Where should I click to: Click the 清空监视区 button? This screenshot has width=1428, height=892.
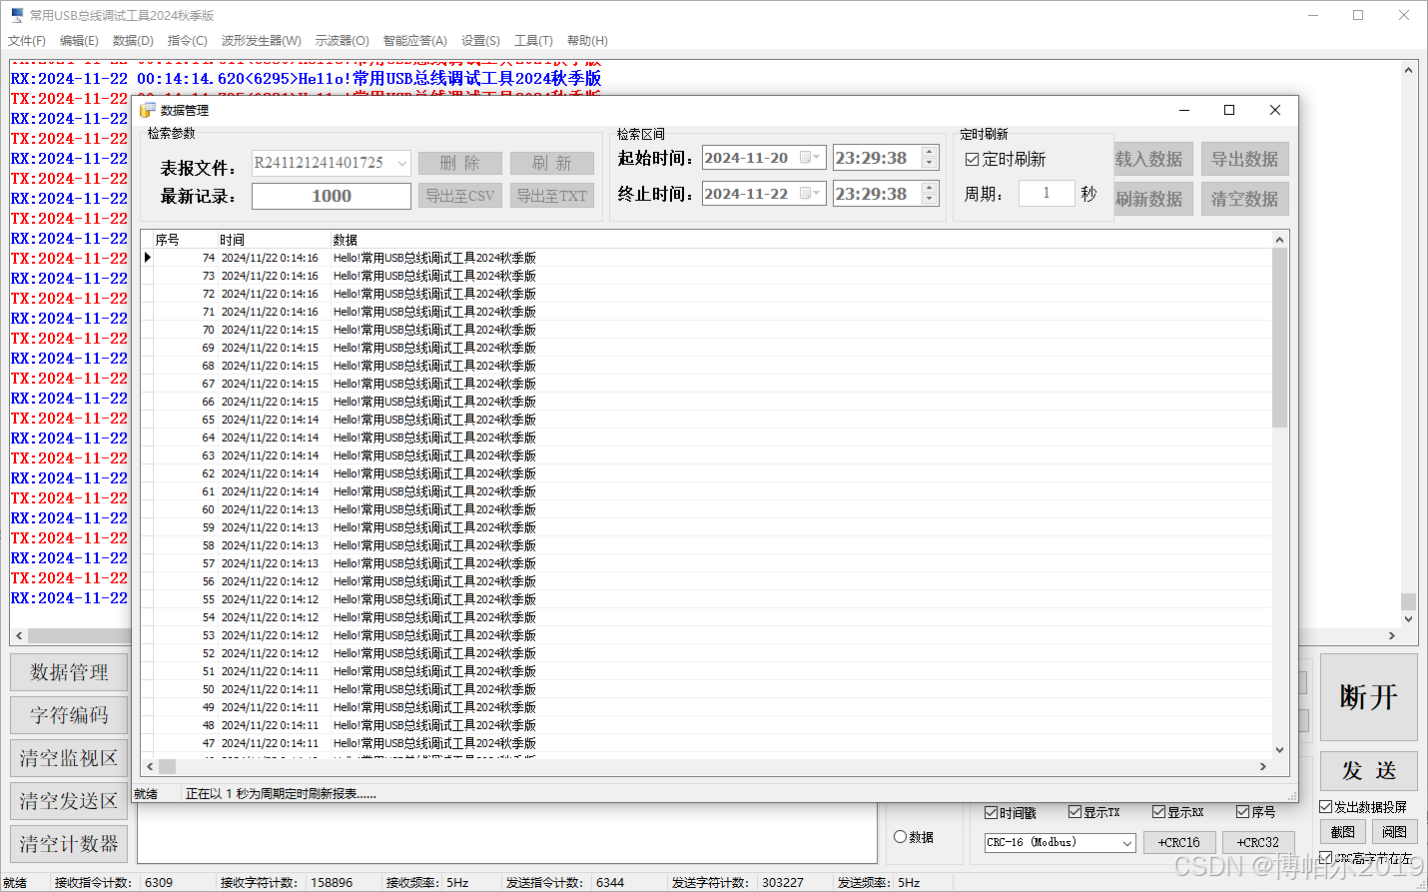[69, 758]
